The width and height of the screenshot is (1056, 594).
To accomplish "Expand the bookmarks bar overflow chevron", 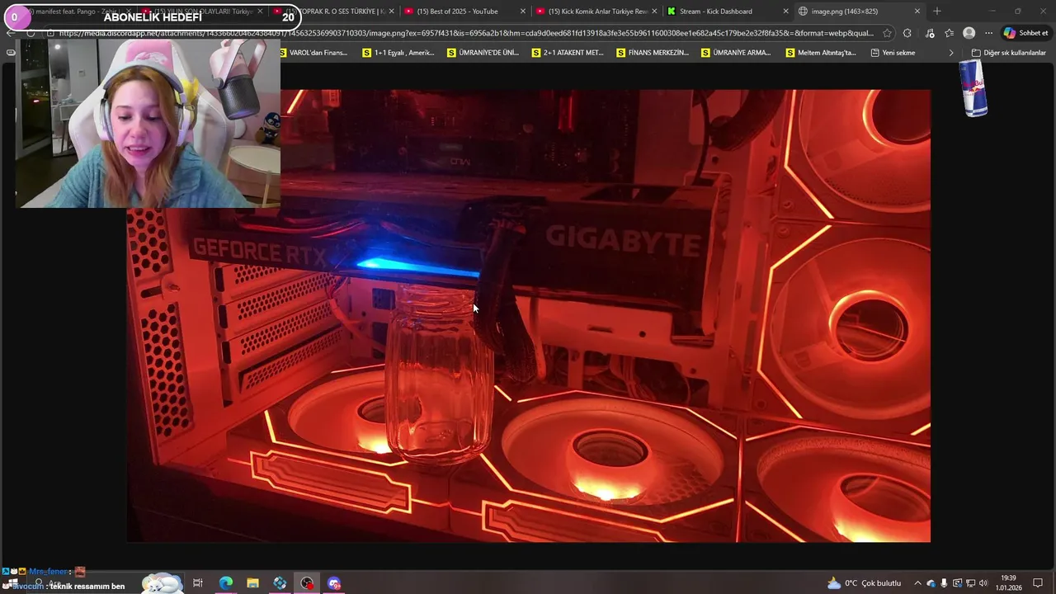I will pyautogui.click(x=951, y=53).
